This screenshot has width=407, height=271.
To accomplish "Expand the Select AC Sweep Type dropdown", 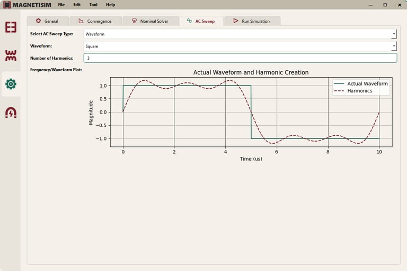I will [x=240, y=34].
